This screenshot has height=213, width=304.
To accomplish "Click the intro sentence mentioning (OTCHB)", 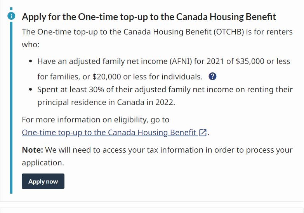I will [157, 38].
